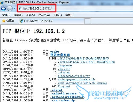Open the .android_secure directory link
The image size is (133, 102).
63,93
